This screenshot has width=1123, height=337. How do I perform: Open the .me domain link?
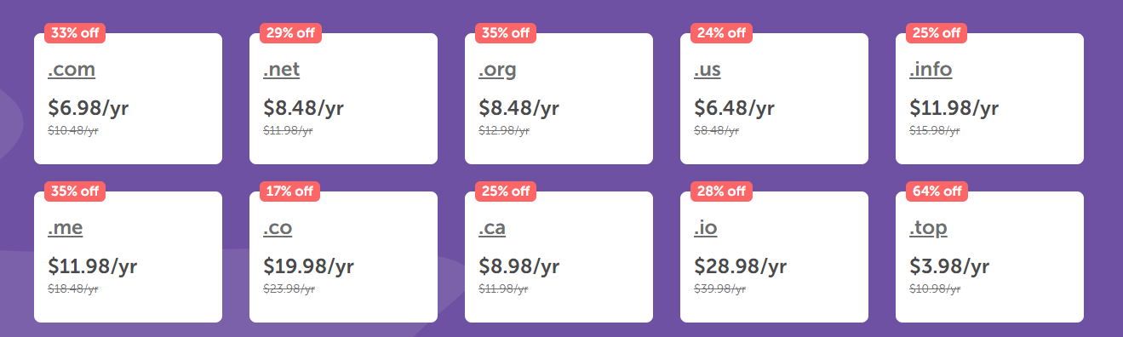[x=66, y=228]
